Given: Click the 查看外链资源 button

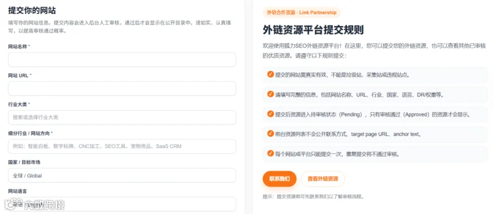Looking at the screenshot, I should [323, 179].
